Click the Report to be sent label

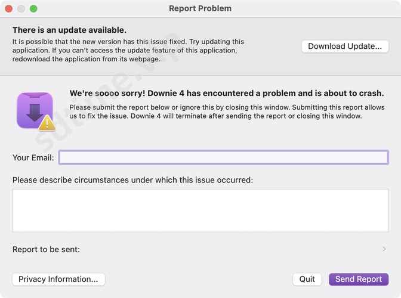(x=47, y=249)
